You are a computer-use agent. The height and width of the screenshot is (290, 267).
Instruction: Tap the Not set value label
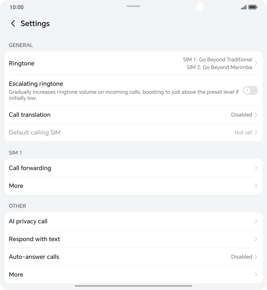pyautogui.click(x=243, y=133)
